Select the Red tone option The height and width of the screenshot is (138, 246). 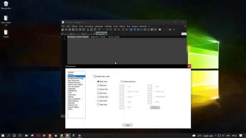click(x=98, y=85)
